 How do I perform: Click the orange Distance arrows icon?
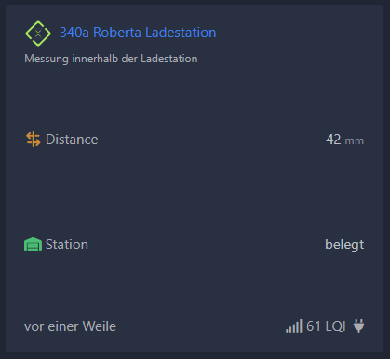pos(34,139)
